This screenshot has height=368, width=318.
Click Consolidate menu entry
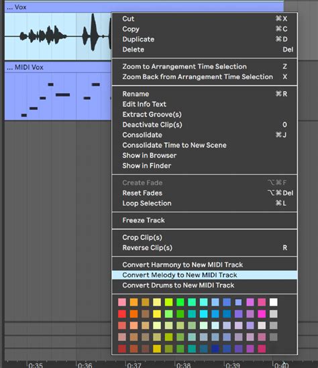click(205, 135)
